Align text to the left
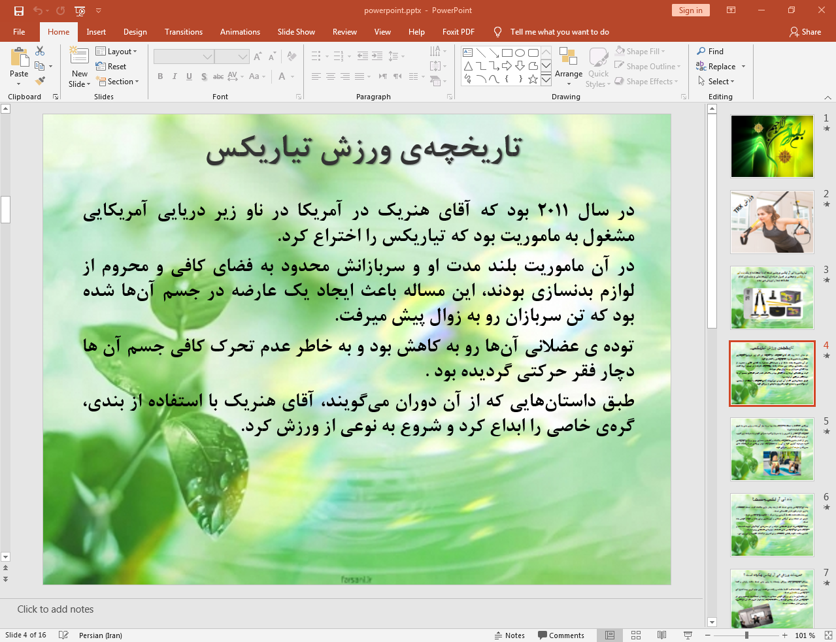Viewport: 836px width, 642px height. point(316,76)
